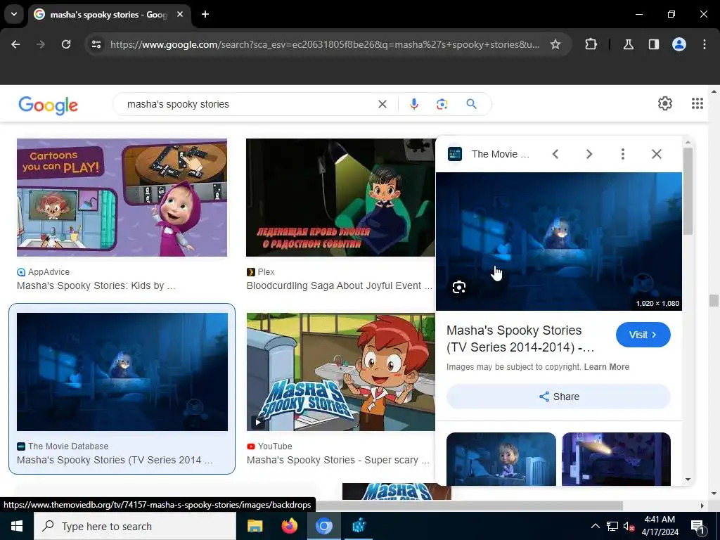Click the page horizontal scrollbar
This screenshot has width=720, height=540.
468,506
